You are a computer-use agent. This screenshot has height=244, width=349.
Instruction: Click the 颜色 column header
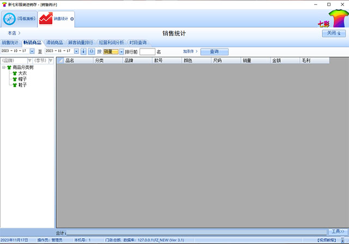tap(196, 60)
